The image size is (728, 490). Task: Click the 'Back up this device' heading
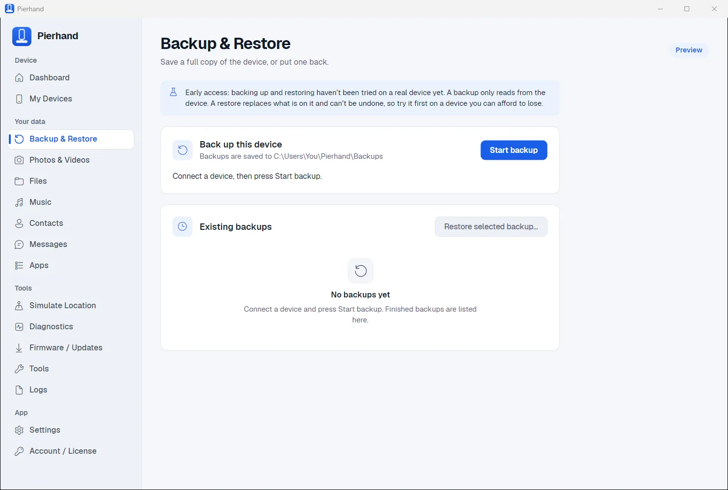tap(241, 145)
